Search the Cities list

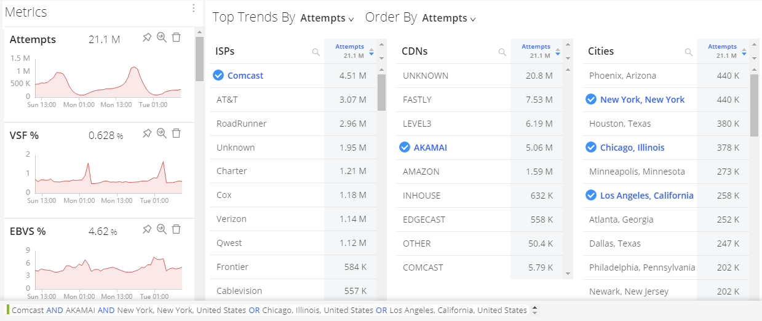coord(689,52)
